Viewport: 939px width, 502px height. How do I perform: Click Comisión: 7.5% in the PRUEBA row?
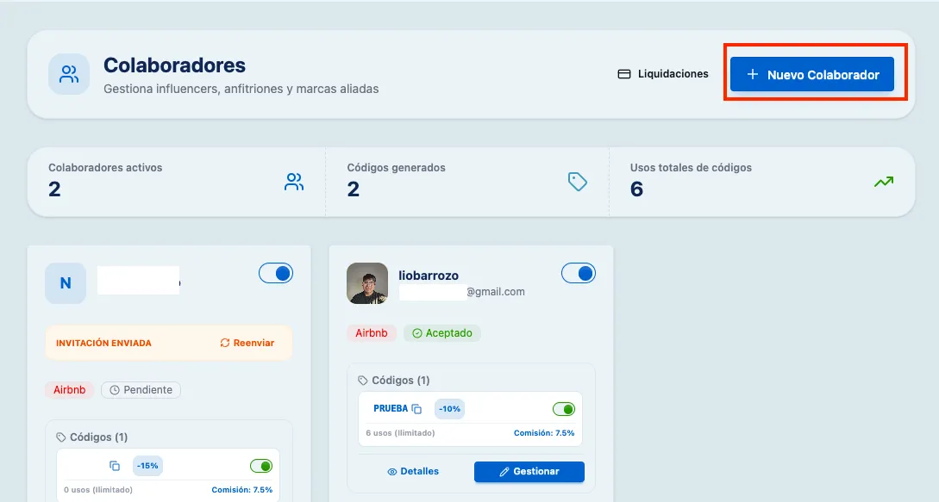[x=544, y=432]
